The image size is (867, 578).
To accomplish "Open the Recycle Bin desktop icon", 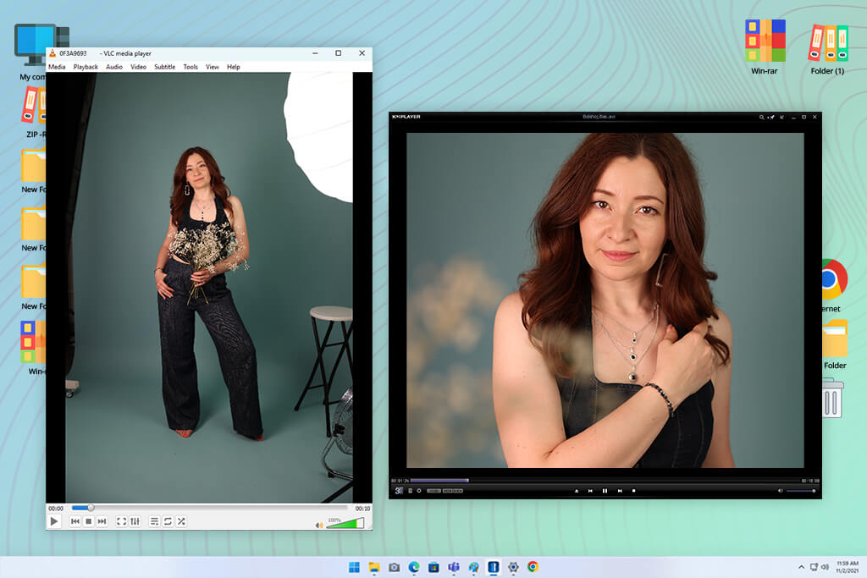I will (x=831, y=398).
